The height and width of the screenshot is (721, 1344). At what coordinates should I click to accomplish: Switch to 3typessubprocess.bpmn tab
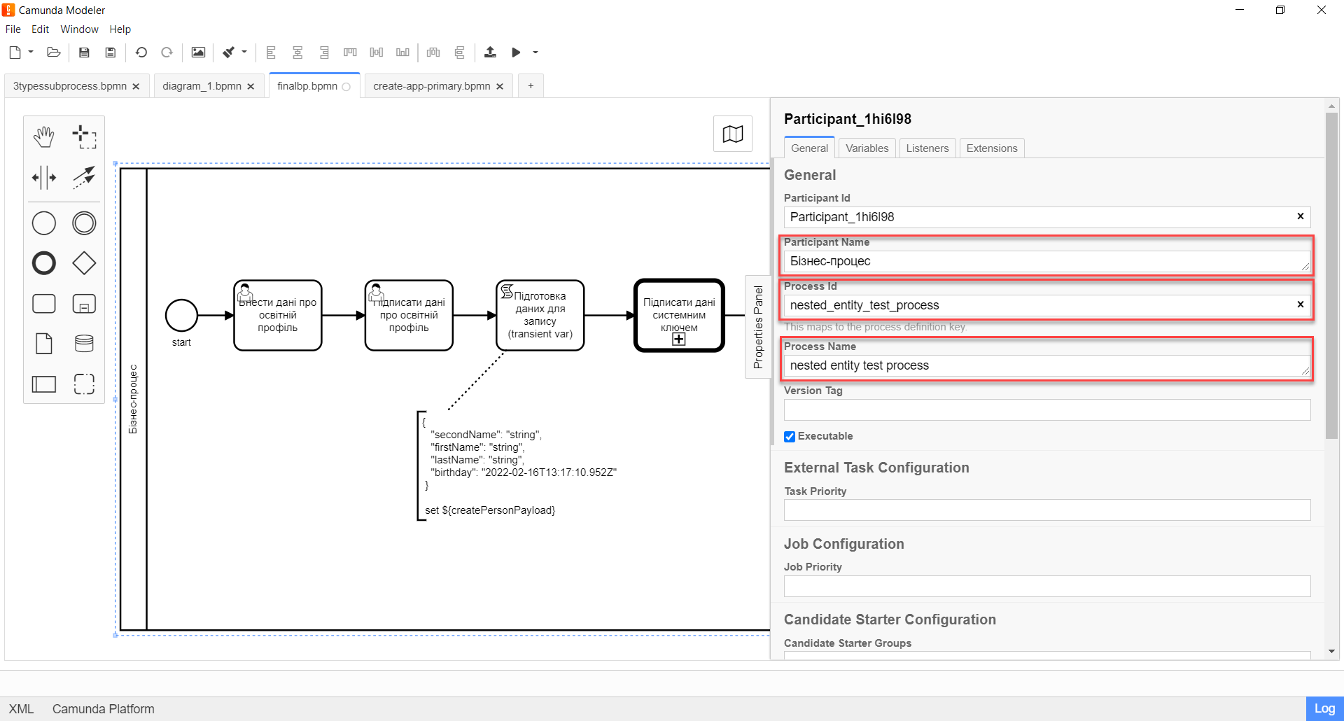70,86
